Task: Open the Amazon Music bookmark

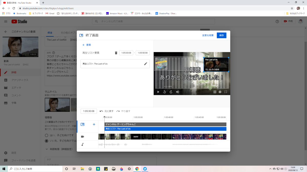Action: [117, 14]
